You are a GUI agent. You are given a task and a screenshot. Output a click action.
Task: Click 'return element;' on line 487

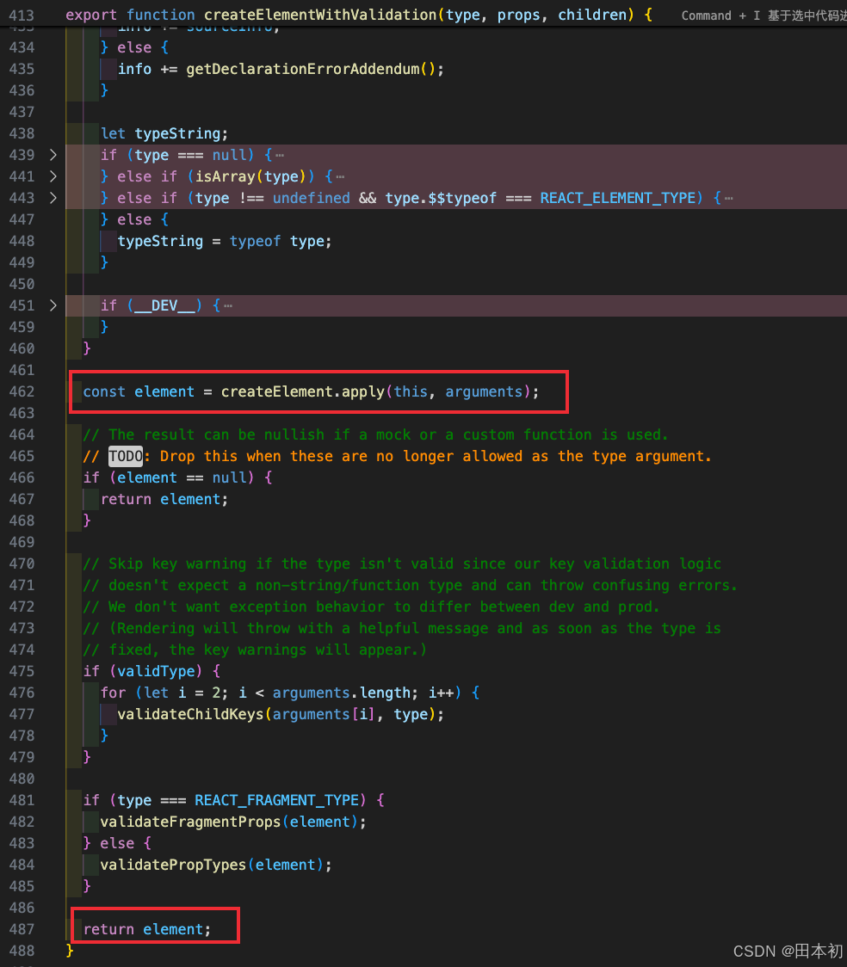pos(147,929)
